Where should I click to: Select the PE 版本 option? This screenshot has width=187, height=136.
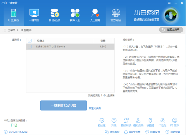(174, 122)
